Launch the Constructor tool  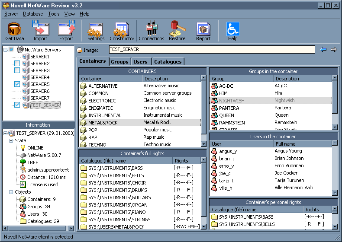pos(122,32)
